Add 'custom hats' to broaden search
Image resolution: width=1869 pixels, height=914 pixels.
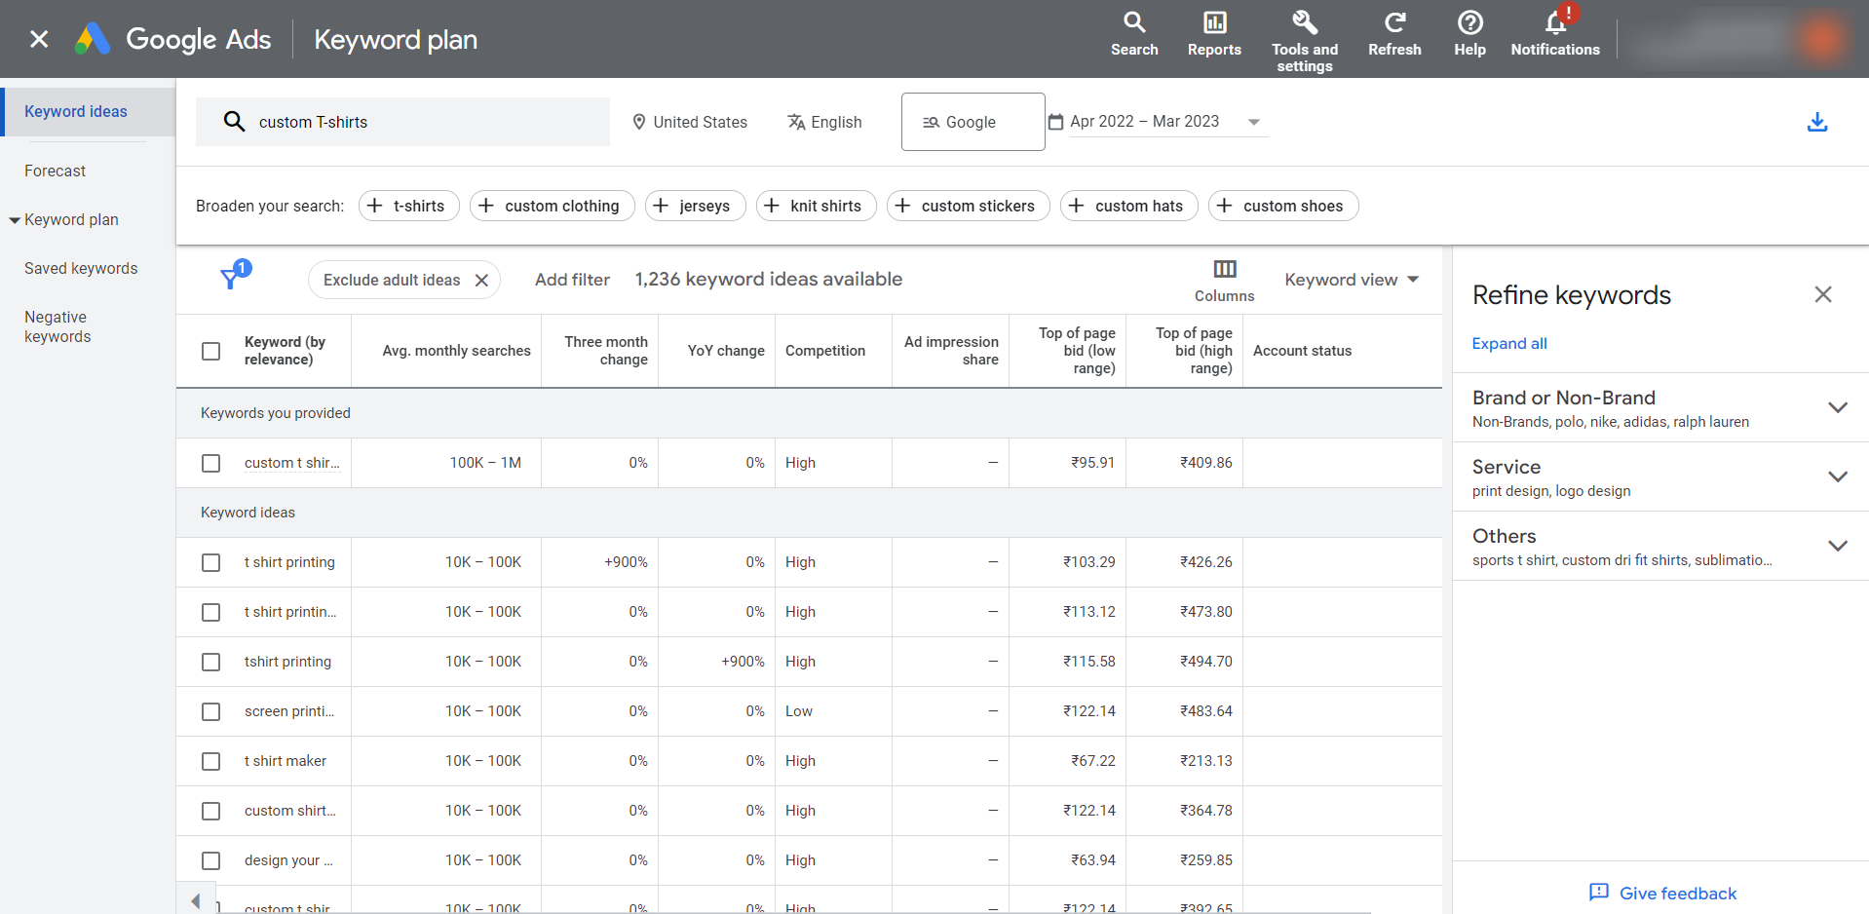coord(1129,206)
